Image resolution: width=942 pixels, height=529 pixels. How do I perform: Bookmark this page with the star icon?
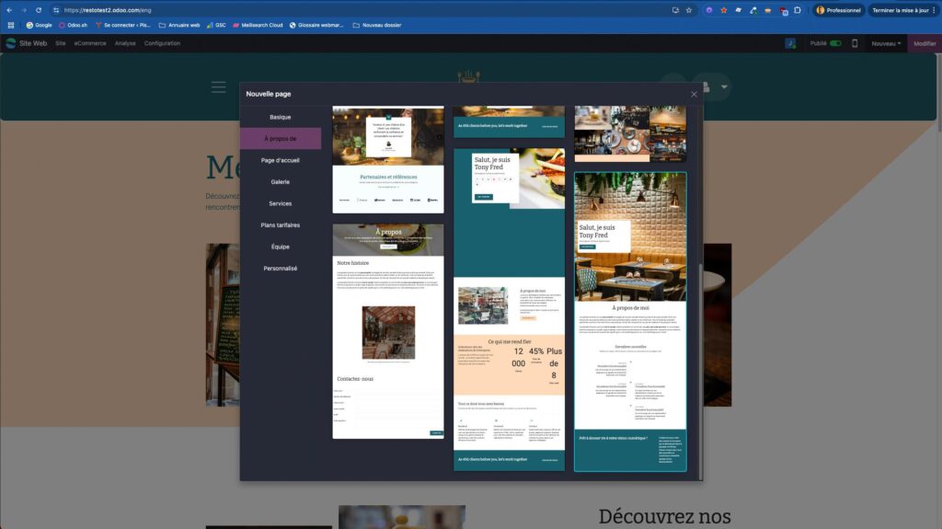pyautogui.click(x=689, y=10)
